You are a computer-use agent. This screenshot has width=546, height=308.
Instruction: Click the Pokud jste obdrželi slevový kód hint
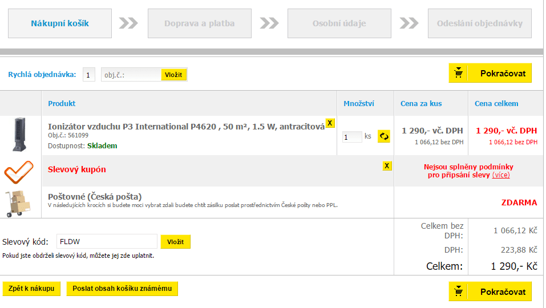click(x=78, y=256)
